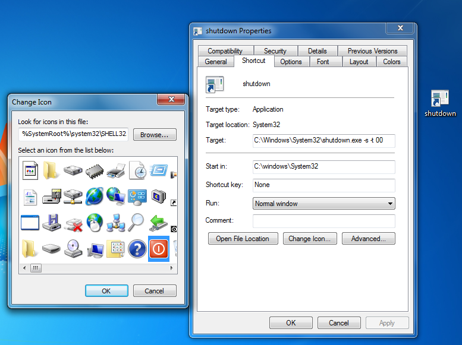The width and height of the screenshot is (462, 345).
Task: Pick the magnifying glass search icon
Action: [x=136, y=223]
